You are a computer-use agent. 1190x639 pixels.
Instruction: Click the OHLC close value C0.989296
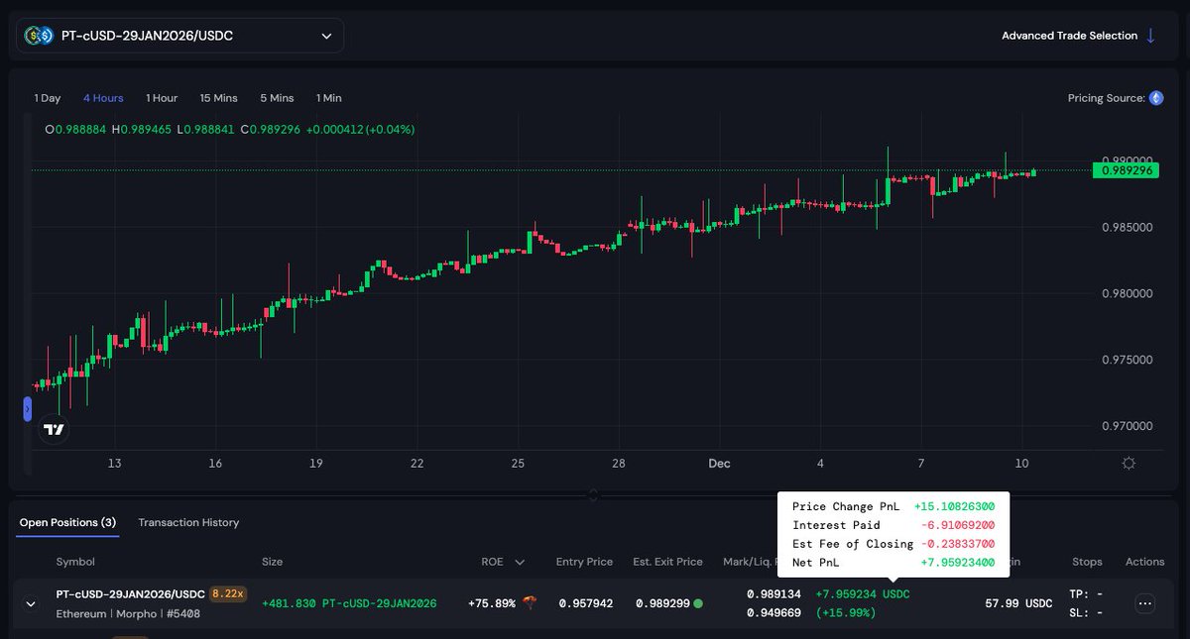point(269,130)
